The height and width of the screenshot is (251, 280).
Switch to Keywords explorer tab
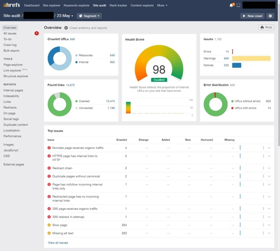76,5
